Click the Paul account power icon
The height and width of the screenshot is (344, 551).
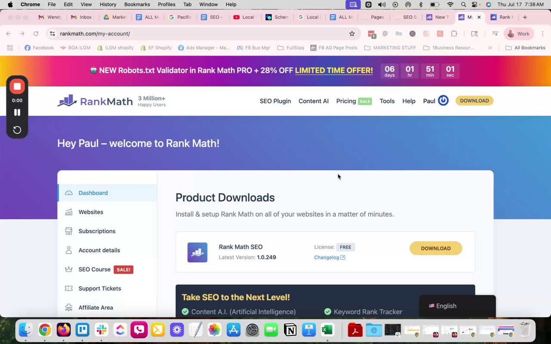443,101
